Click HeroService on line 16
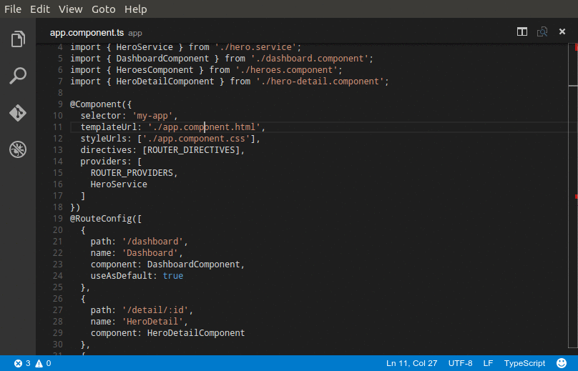 [119, 184]
